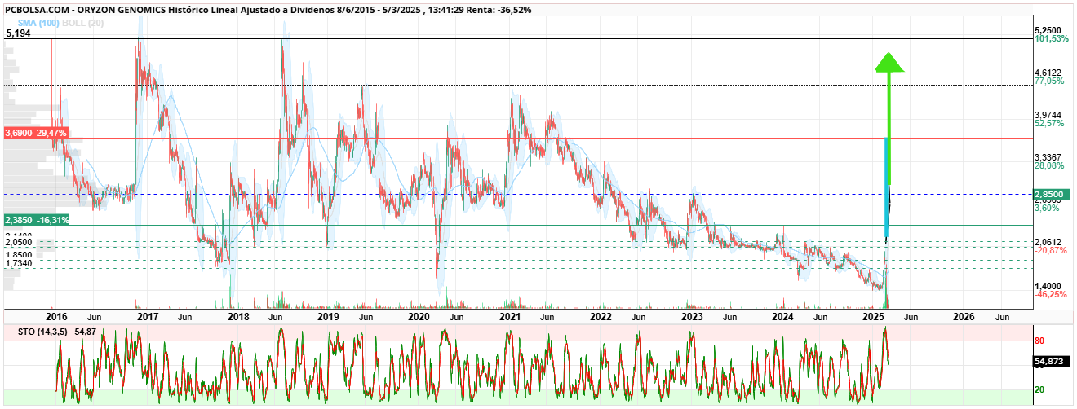Click the 3,9744 value on price axis
Image resolution: width=1077 pixels, height=409 pixels.
pyautogui.click(x=1048, y=115)
